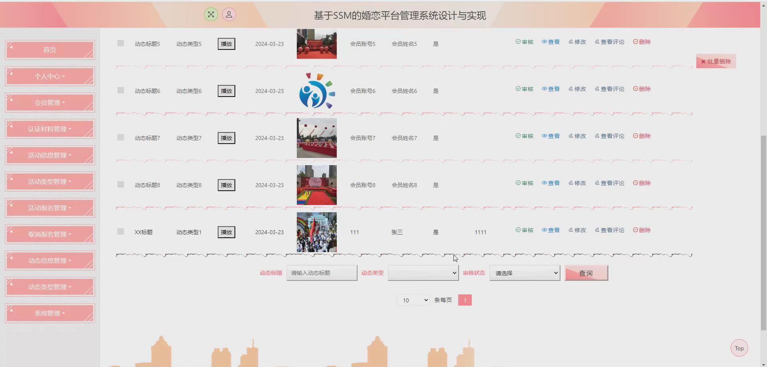
Task: View details of 动态标题8 row
Action: pyautogui.click(x=551, y=183)
